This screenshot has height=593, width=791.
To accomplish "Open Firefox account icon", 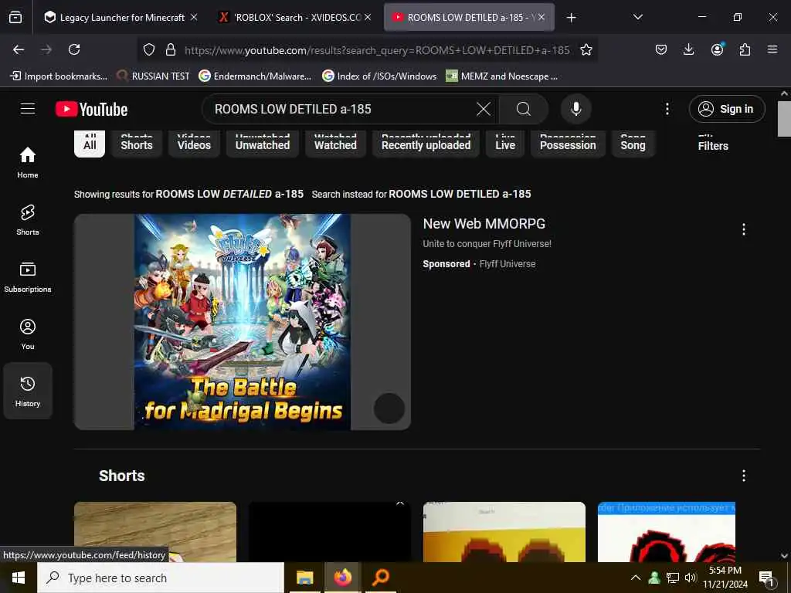I will pos(717,49).
